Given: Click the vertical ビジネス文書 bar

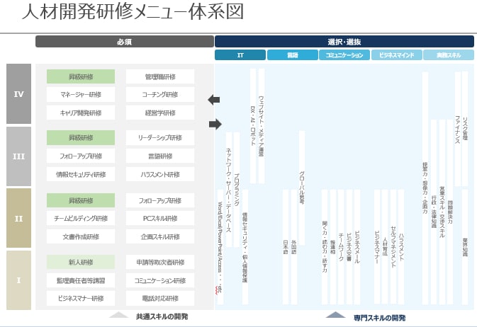Looking at the screenshot, I should [x=349, y=247].
